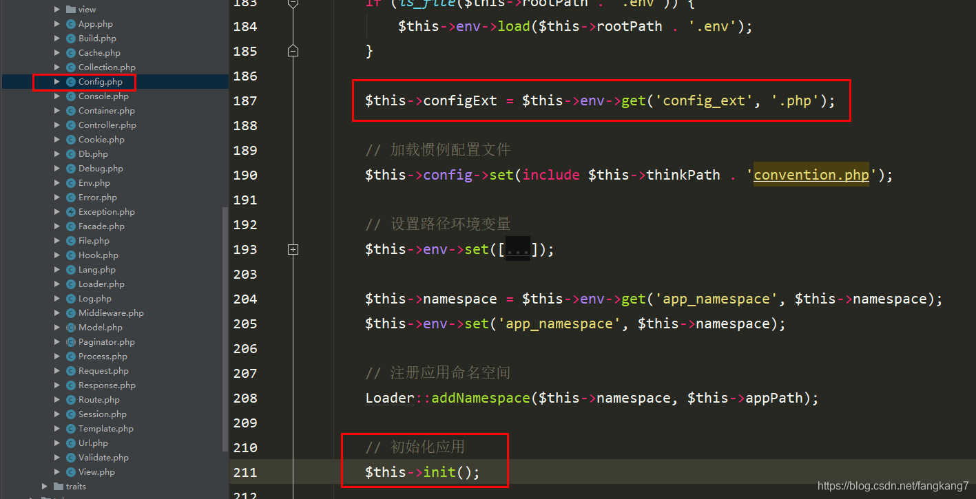Click the class icon beside Controller.php

click(70, 125)
